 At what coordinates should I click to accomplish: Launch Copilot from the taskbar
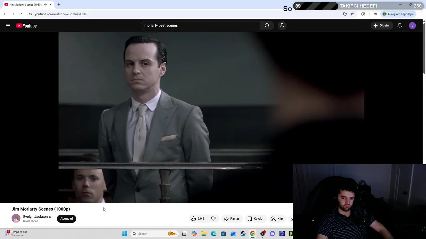(194, 234)
